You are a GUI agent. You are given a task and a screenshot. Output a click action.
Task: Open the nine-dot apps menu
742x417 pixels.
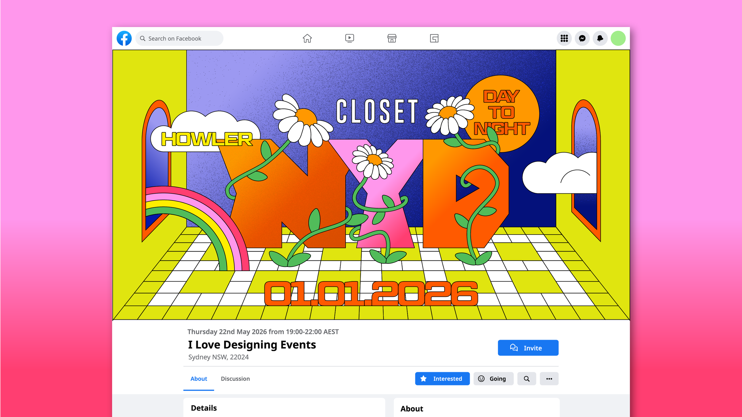(x=564, y=38)
